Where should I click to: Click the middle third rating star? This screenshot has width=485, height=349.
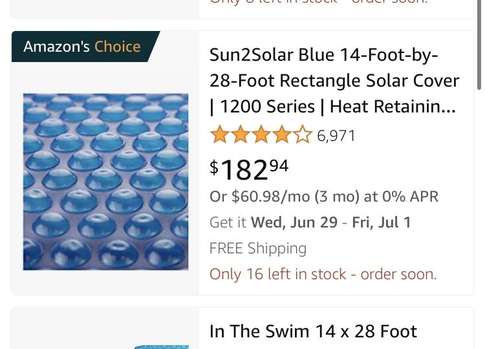click(x=261, y=136)
